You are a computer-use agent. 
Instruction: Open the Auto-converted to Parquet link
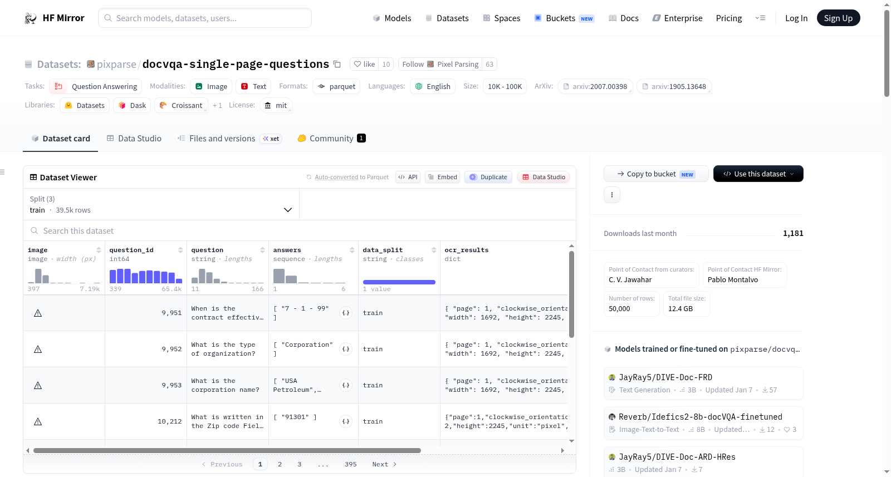336,177
